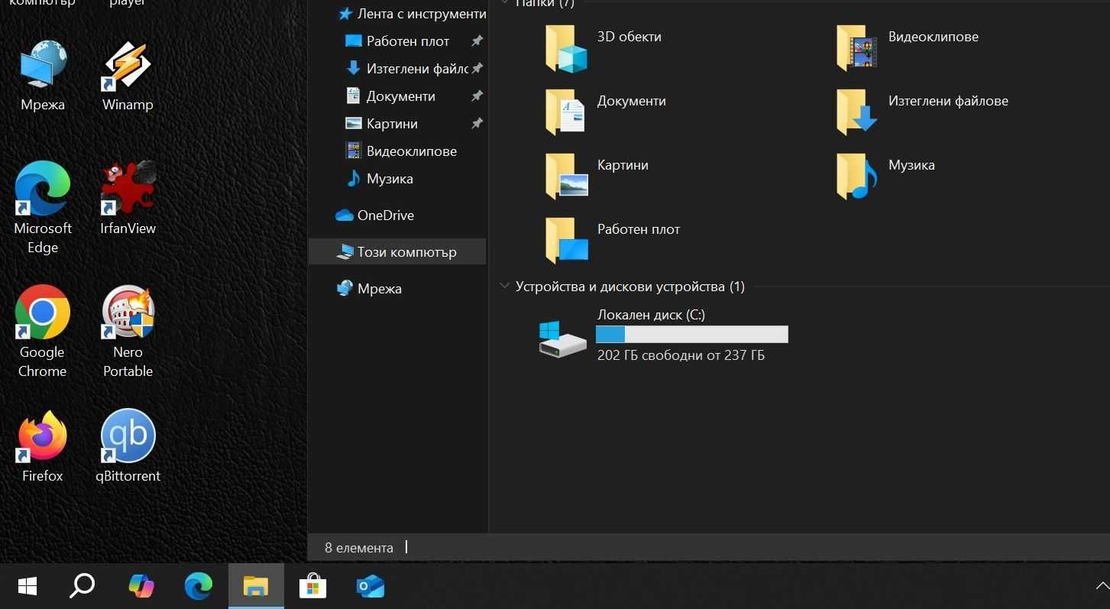Click the Windows Start button
The height and width of the screenshot is (609, 1110).
pyautogui.click(x=28, y=586)
